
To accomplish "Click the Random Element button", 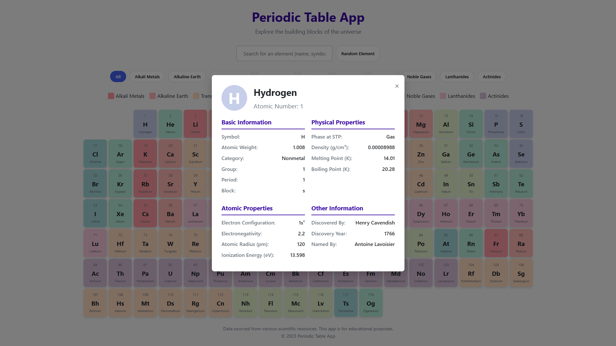I will 358,54.
